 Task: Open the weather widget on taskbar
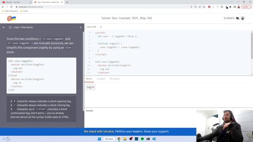pyautogui.click(x=6, y=139)
